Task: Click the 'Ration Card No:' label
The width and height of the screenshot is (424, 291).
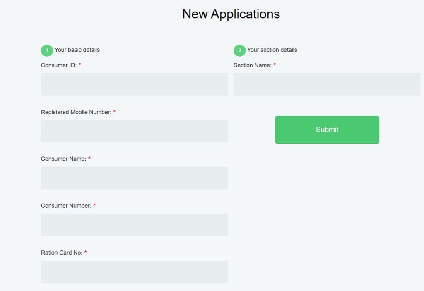Action: coord(62,253)
